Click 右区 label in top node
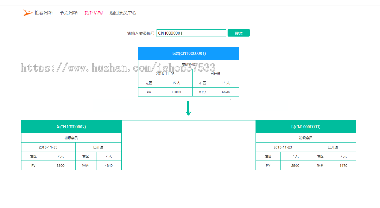Screen dimensions: 380x208 [203, 83]
